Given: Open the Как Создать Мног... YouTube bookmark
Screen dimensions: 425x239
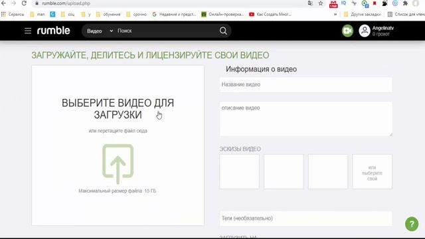Looking at the screenshot, I should tap(270, 15).
